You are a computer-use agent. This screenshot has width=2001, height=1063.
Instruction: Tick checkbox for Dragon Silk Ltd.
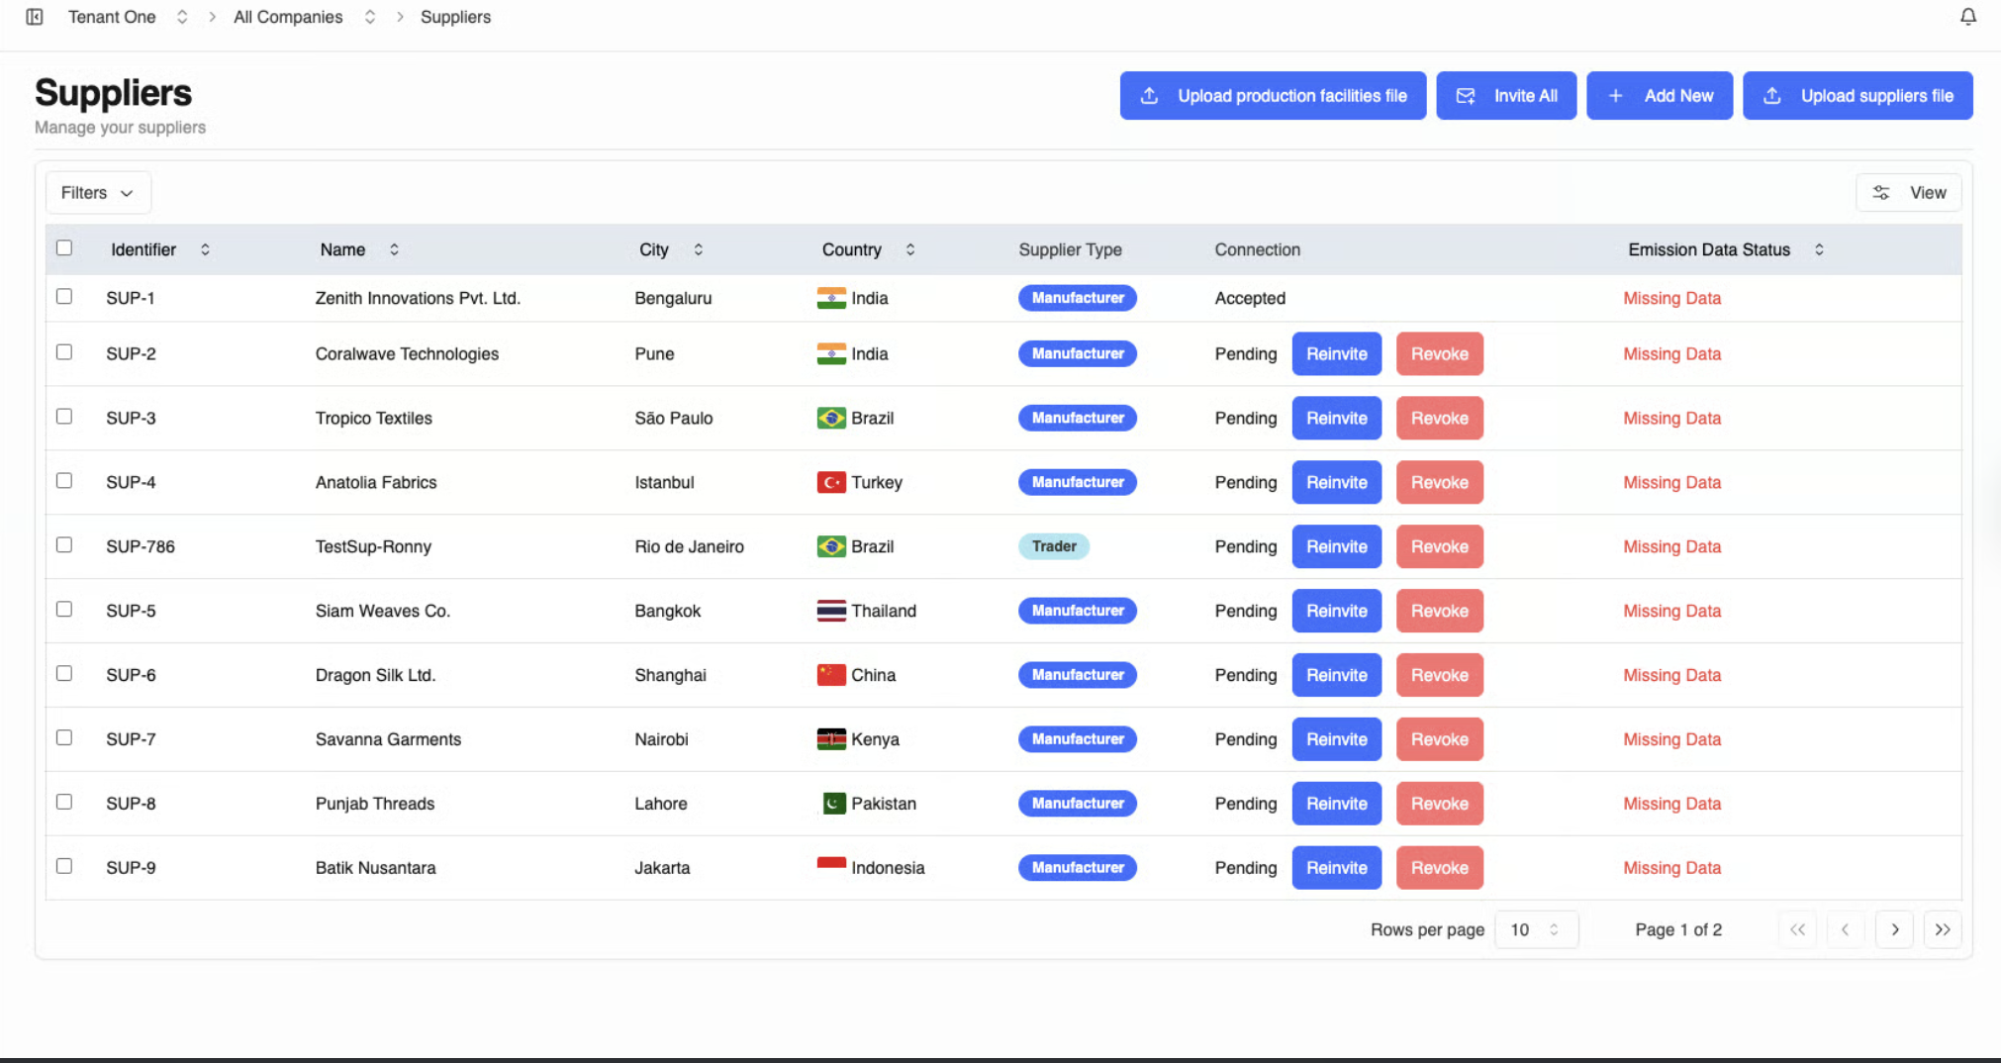64,673
